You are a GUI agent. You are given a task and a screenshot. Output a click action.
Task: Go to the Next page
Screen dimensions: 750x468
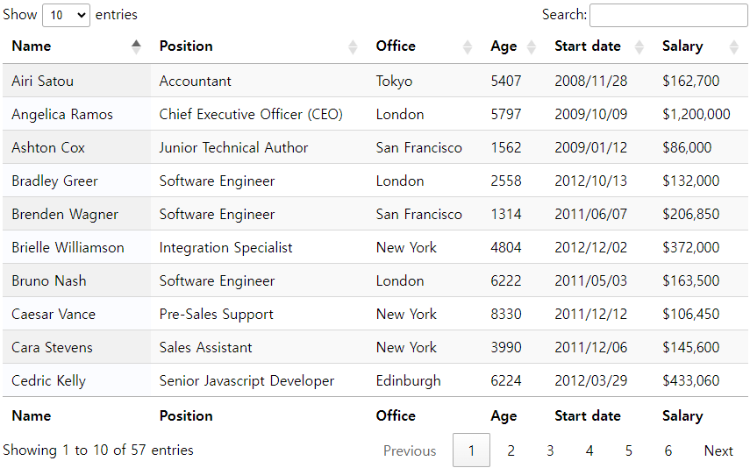pyautogui.click(x=718, y=450)
